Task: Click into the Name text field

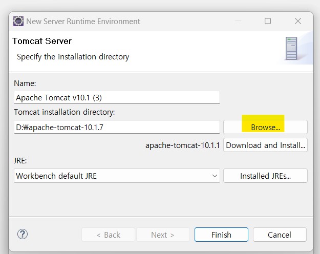Action: pos(117,98)
